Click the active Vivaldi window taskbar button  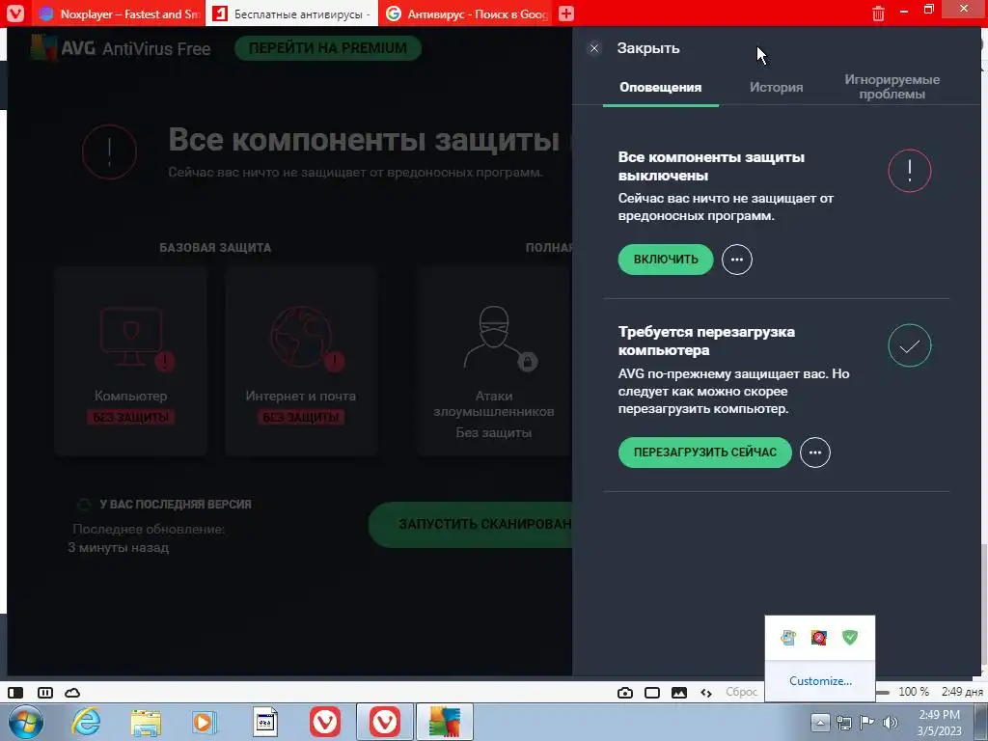point(385,722)
